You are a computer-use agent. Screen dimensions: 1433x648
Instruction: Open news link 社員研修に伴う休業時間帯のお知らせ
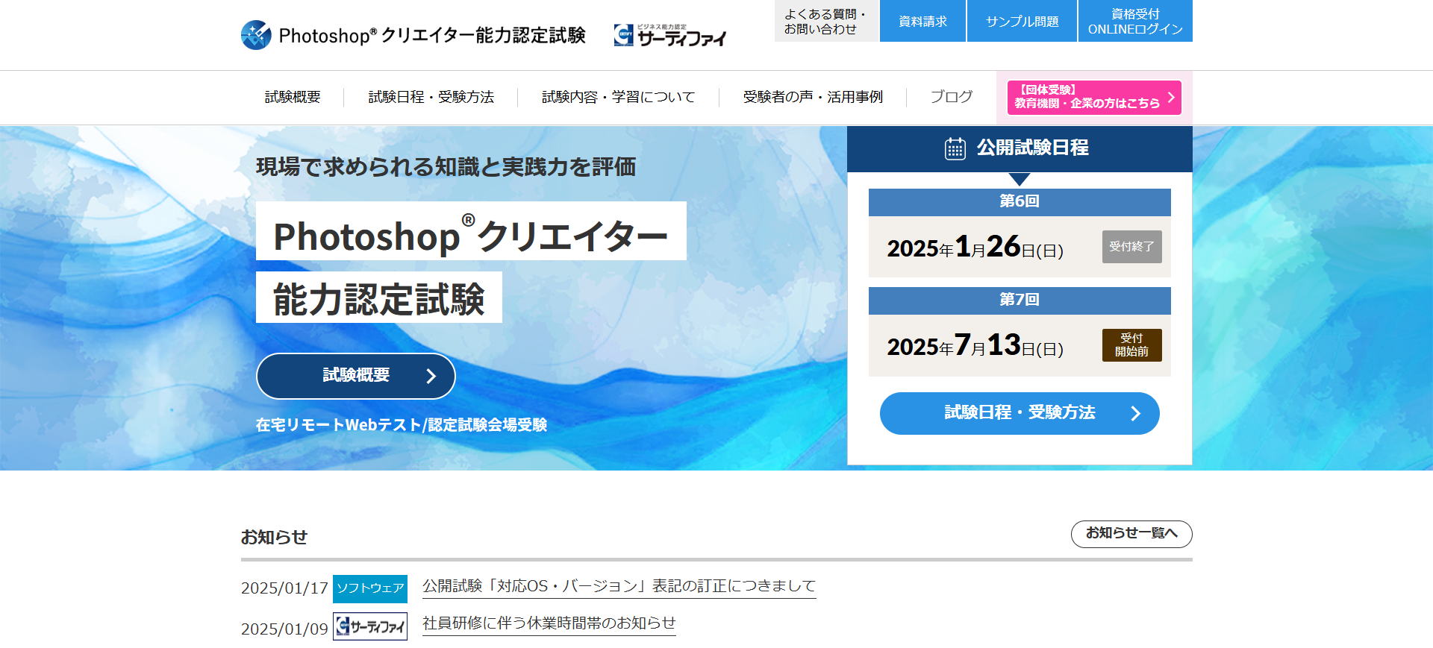click(549, 623)
